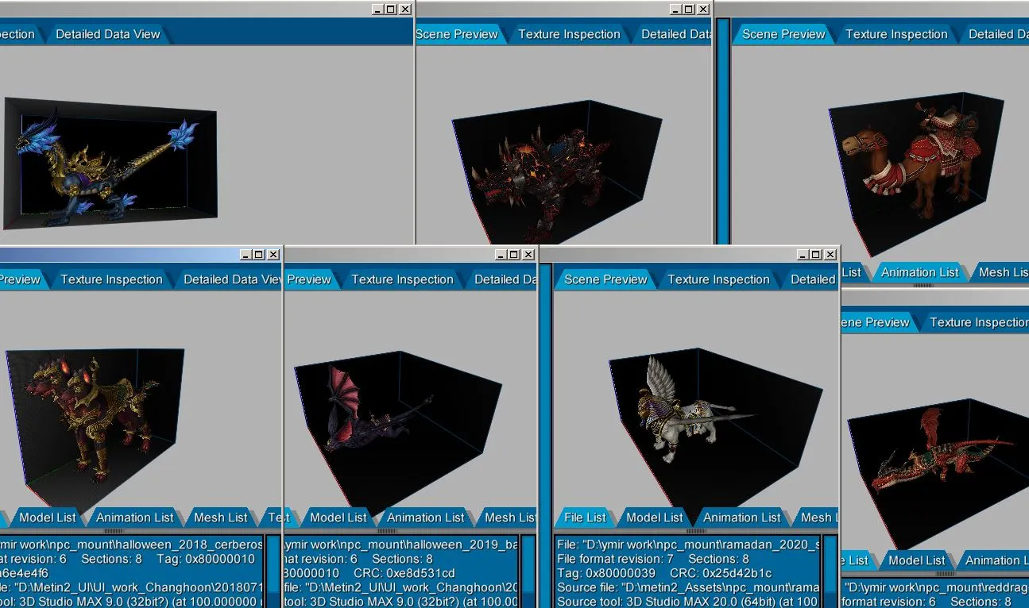Viewport: 1029px width, 608px height.
Task: Click 'Source tool: 3D Studio MAX 20.0' line
Action: click(x=688, y=602)
